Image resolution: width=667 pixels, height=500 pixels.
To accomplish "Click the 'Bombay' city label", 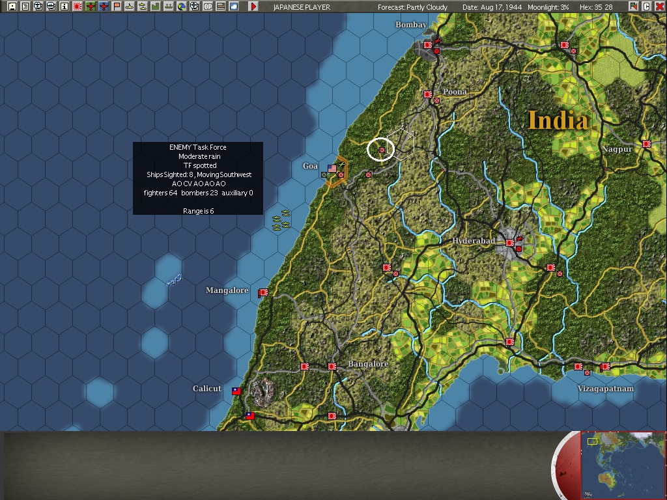I will click(x=411, y=25).
